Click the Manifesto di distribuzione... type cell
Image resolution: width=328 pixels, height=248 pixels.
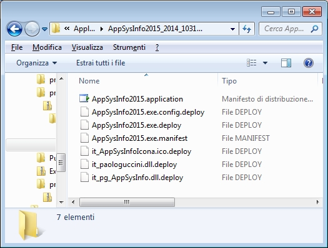pyautogui.click(x=267, y=99)
